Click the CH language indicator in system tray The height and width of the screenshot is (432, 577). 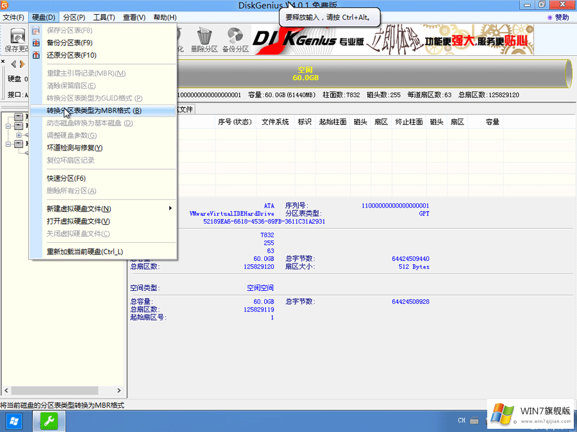(463, 421)
